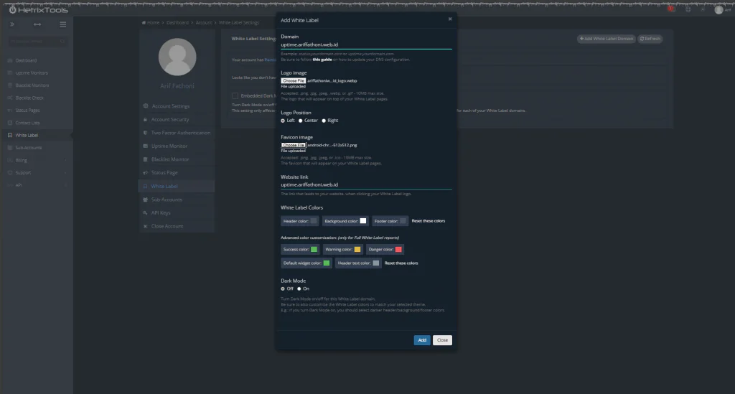Reset colors next to Footer color
The width and height of the screenshot is (735, 394).
428,221
